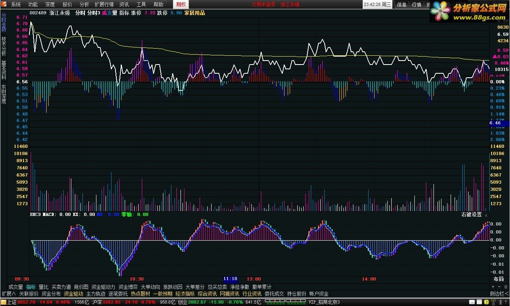The image size is (510, 306).
Task: Open the 经济指标 extension tab
Action: pos(185,294)
